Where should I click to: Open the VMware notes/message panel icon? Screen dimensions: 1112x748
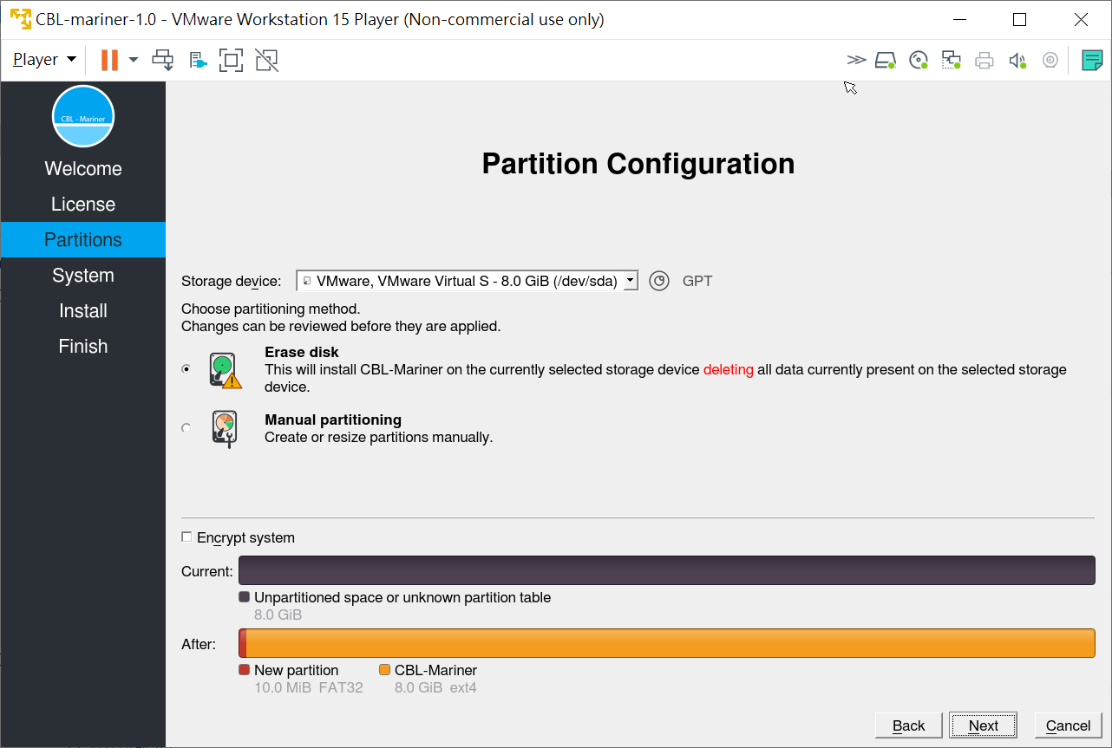[1092, 60]
